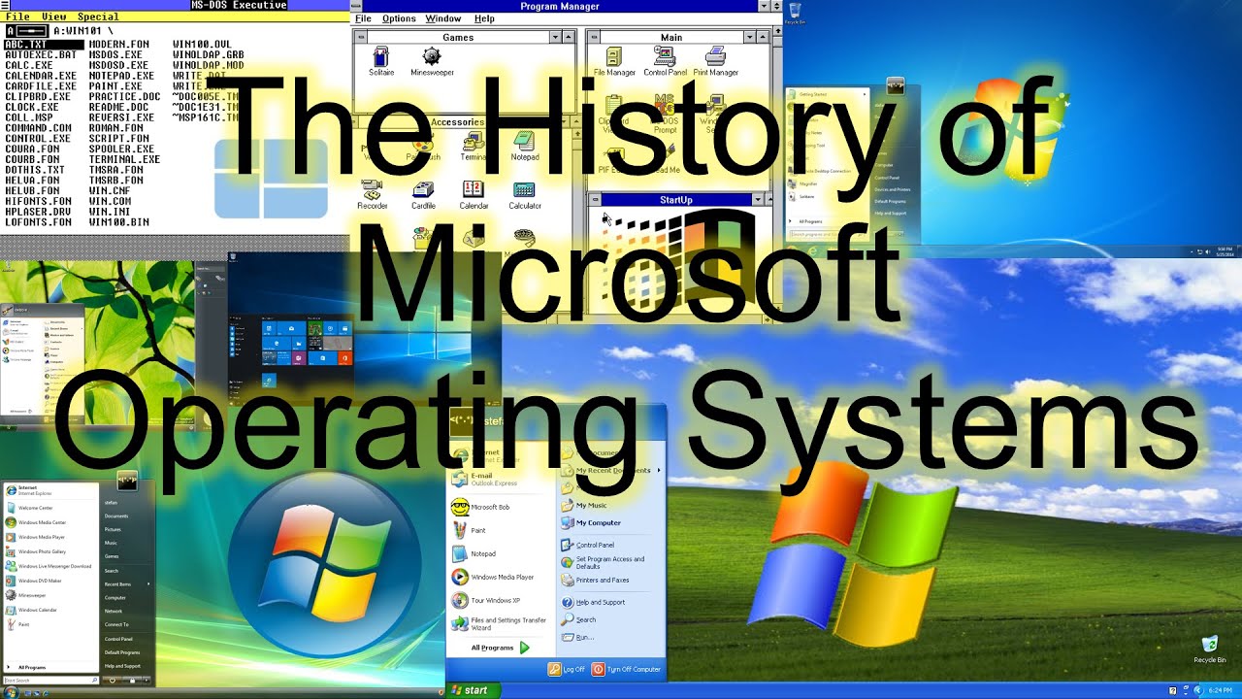Click Log Off in the XP start menu
1242x699 pixels.
[567, 669]
